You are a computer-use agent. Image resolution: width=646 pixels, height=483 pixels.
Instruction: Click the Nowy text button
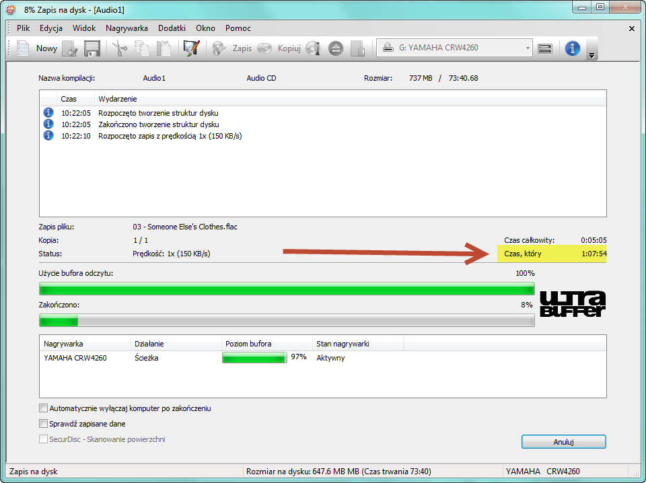point(46,48)
